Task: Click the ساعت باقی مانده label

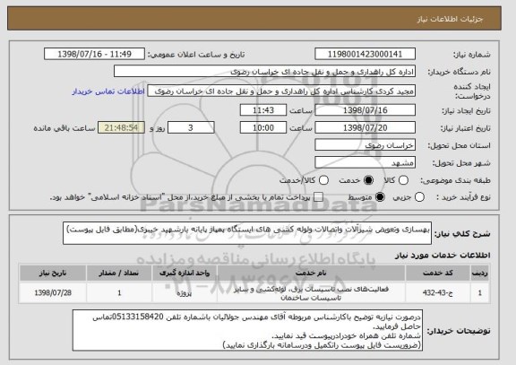Action: click(64, 128)
